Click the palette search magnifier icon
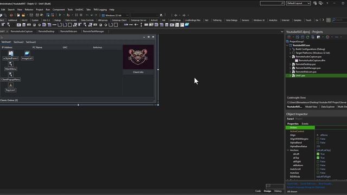 334,20
